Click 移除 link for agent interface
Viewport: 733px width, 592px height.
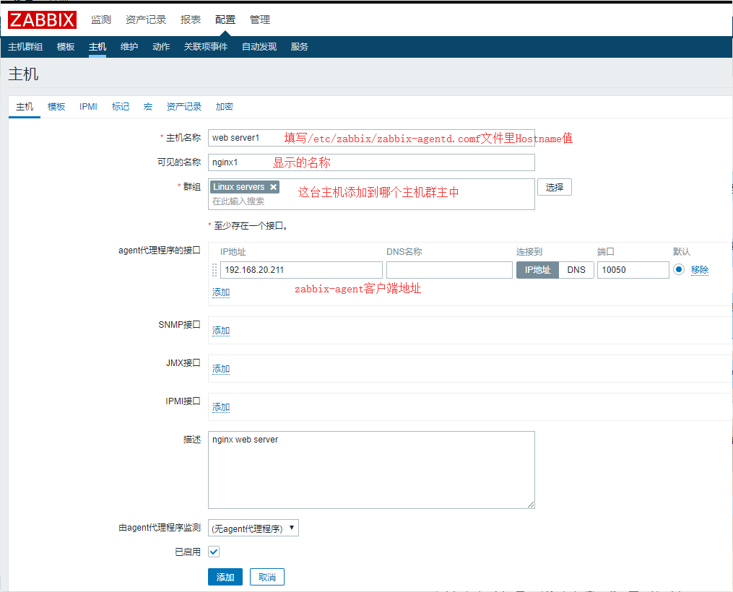(x=700, y=270)
